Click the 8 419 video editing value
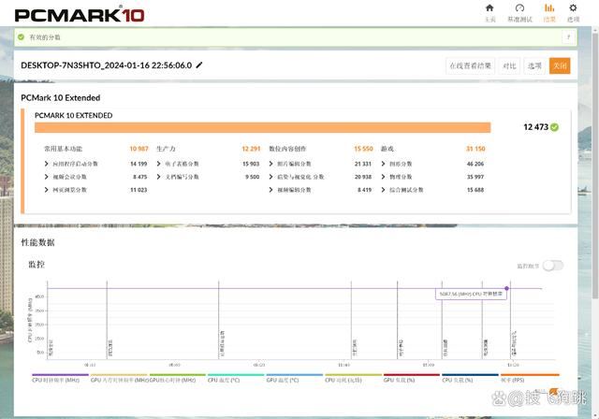This screenshot has height=419, width=599. coord(364,190)
